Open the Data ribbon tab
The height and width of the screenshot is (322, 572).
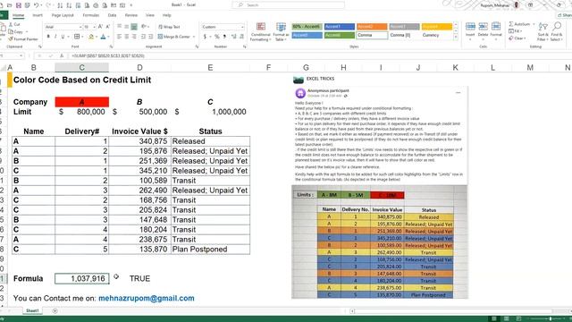click(x=112, y=15)
